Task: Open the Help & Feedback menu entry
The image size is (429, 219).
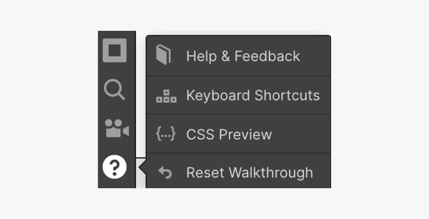Action: 238,56
